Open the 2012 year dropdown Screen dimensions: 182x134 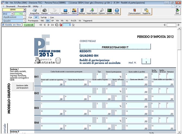(x=12, y=14)
